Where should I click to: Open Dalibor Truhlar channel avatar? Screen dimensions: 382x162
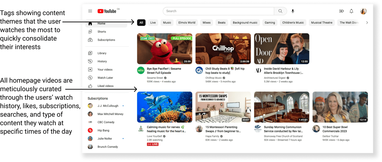click(316, 129)
